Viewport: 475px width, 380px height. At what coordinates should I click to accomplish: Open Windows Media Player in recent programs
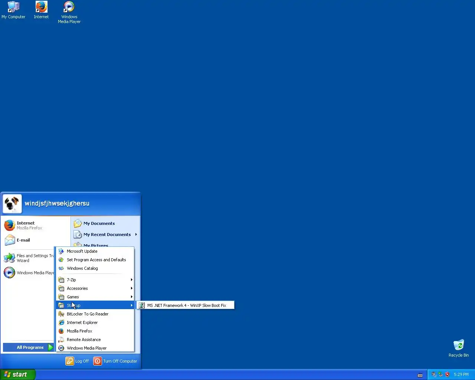click(29, 273)
